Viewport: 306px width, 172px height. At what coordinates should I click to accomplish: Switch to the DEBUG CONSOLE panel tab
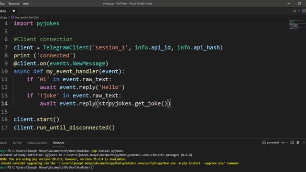(x=37, y=143)
